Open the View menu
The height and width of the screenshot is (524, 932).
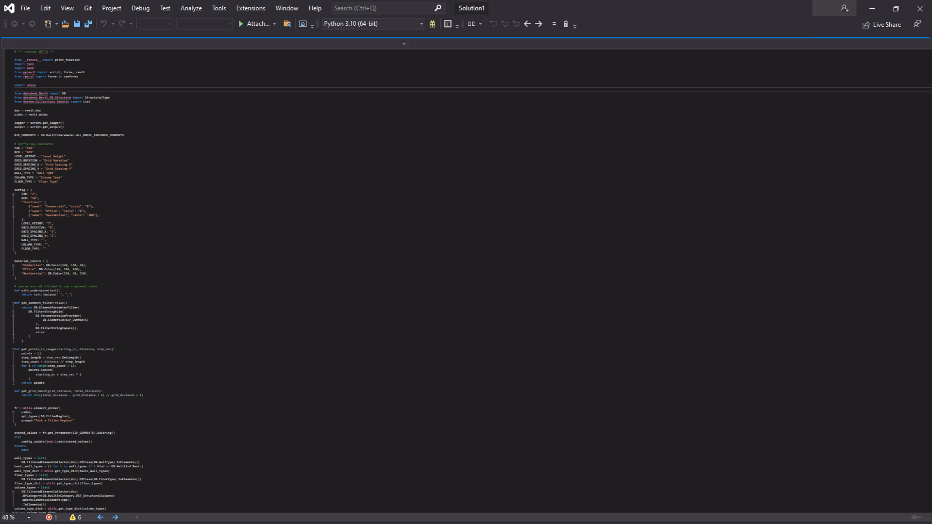(x=67, y=8)
